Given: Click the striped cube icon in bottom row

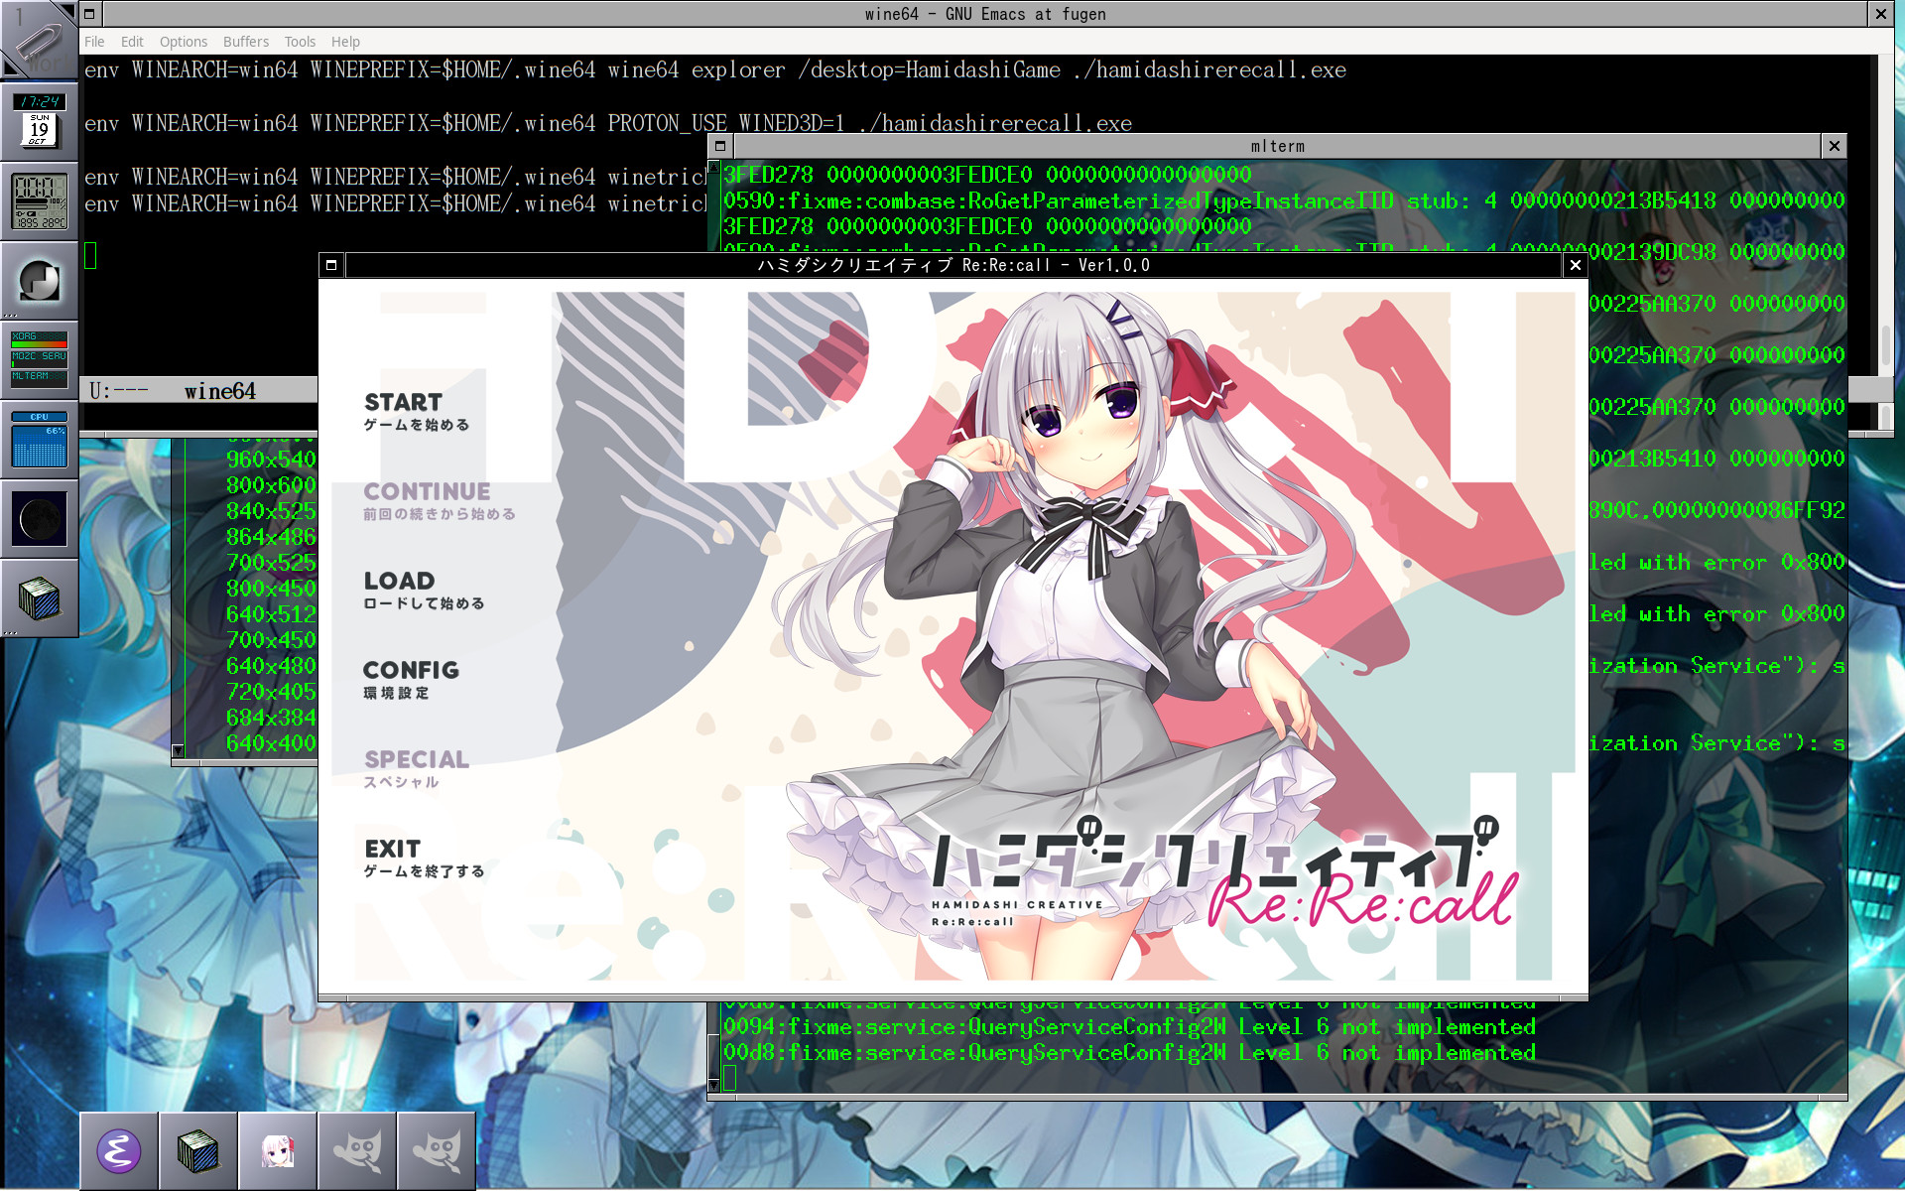Looking at the screenshot, I should (198, 1151).
